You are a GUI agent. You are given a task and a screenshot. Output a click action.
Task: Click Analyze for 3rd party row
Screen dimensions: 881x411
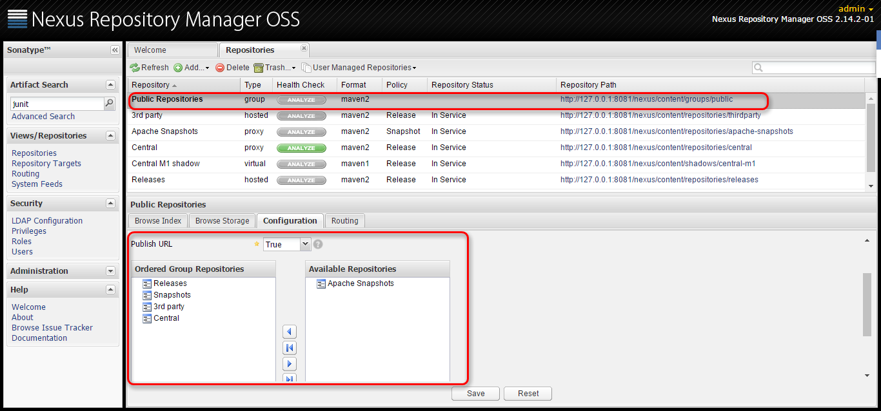(x=301, y=116)
